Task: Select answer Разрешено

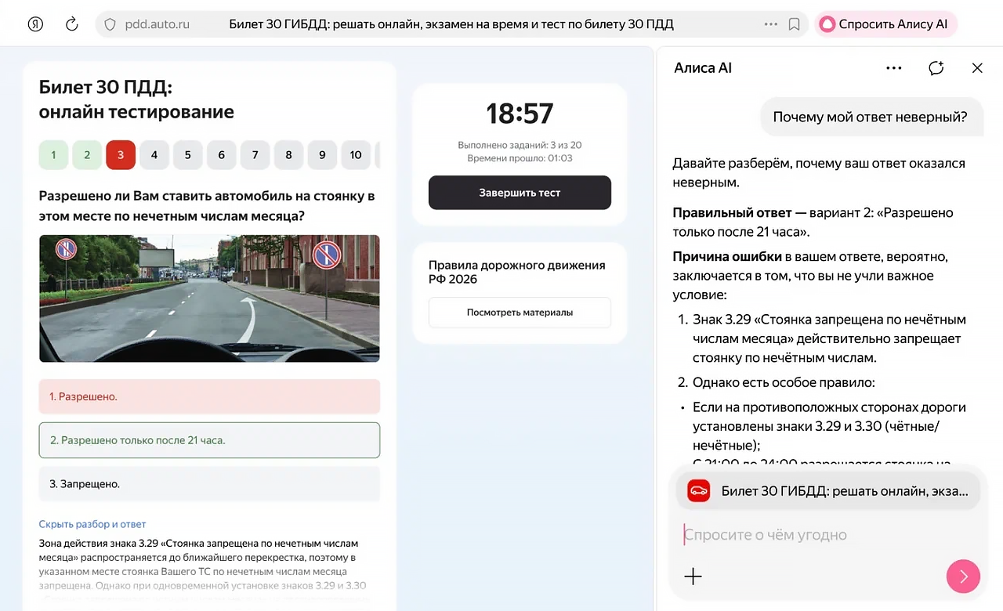Action: 209,396
